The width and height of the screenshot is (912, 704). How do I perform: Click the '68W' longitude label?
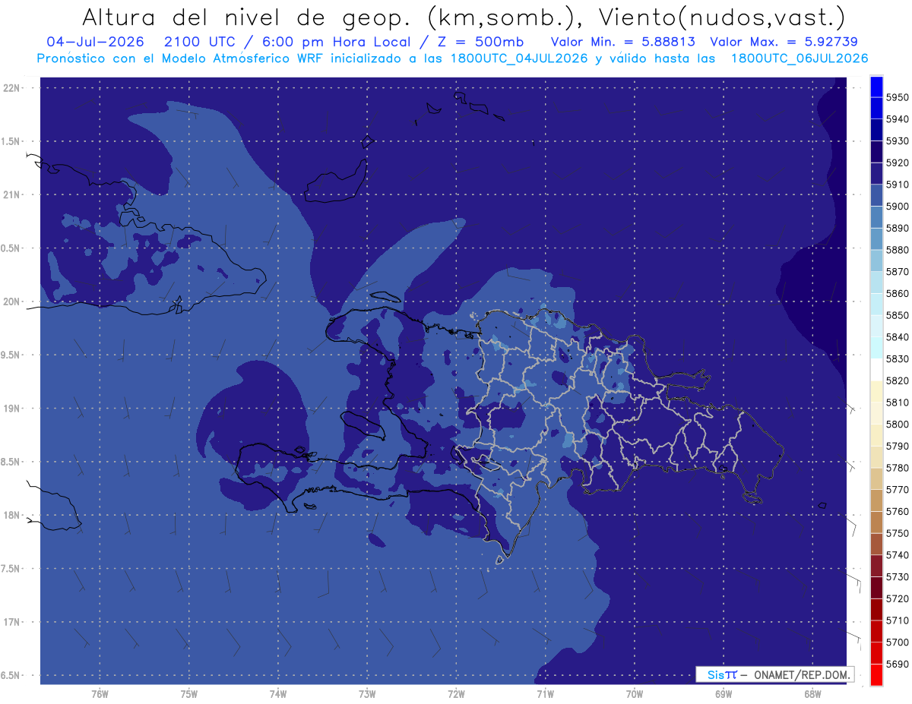tap(812, 693)
